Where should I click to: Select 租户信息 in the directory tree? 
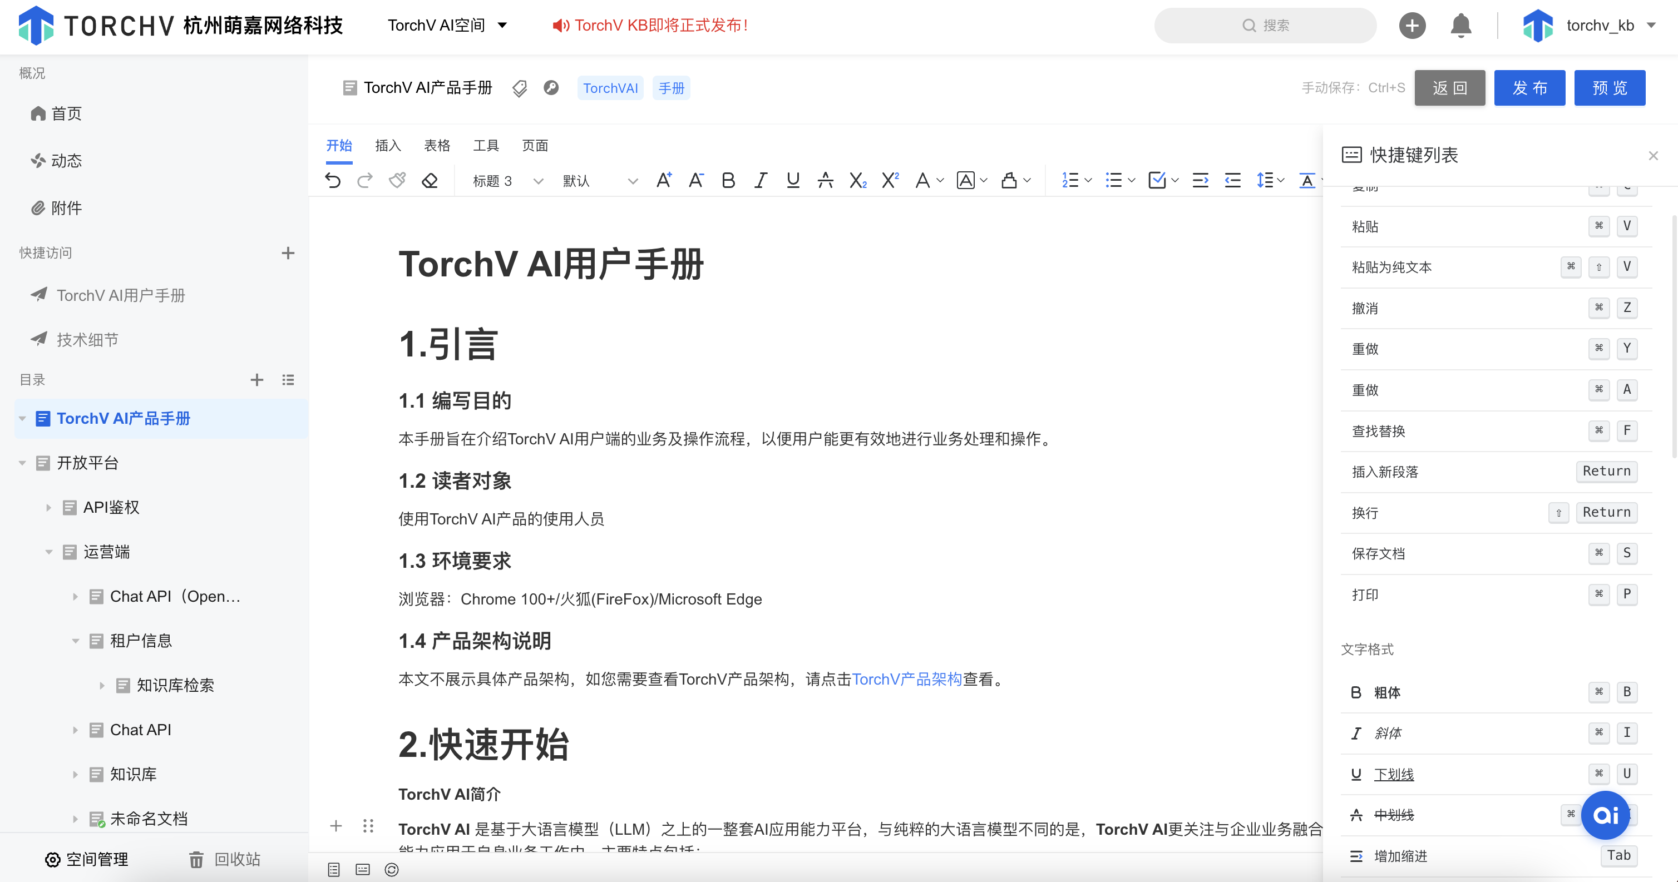[x=141, y=641]
